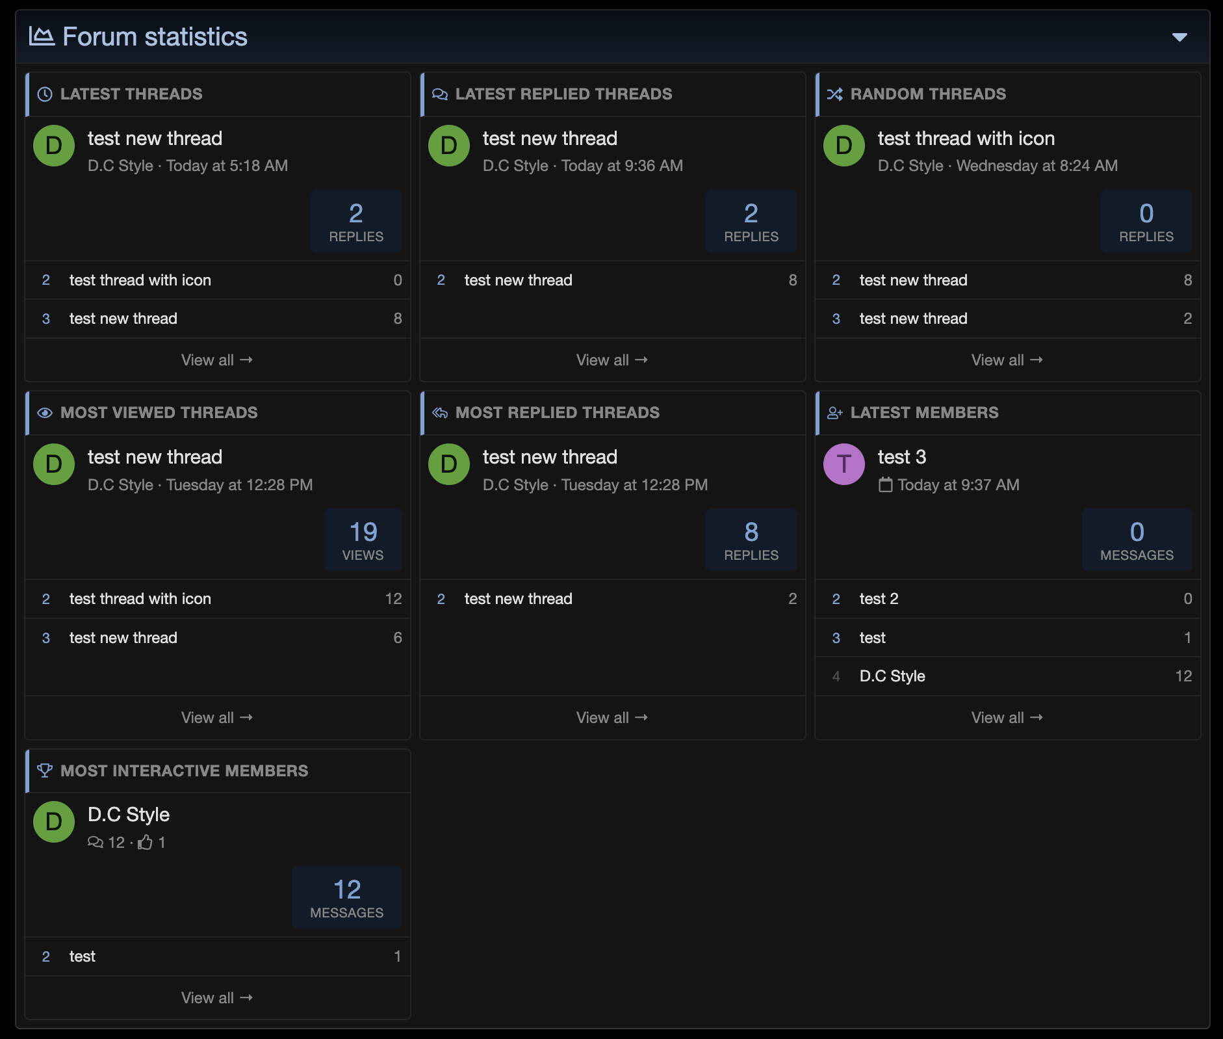Click the shuffle icon on Random Threads header
Screen dimensions: 1223x1039
pos(836,94)
